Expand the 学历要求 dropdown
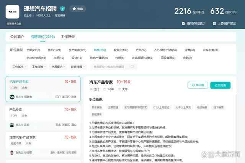Viewport: 245px width, 163px height. point(59,67)
